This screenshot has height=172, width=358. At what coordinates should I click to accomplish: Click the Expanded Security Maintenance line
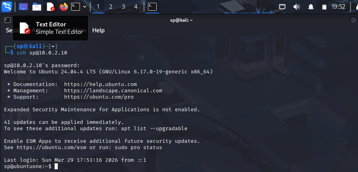point(102,110)
